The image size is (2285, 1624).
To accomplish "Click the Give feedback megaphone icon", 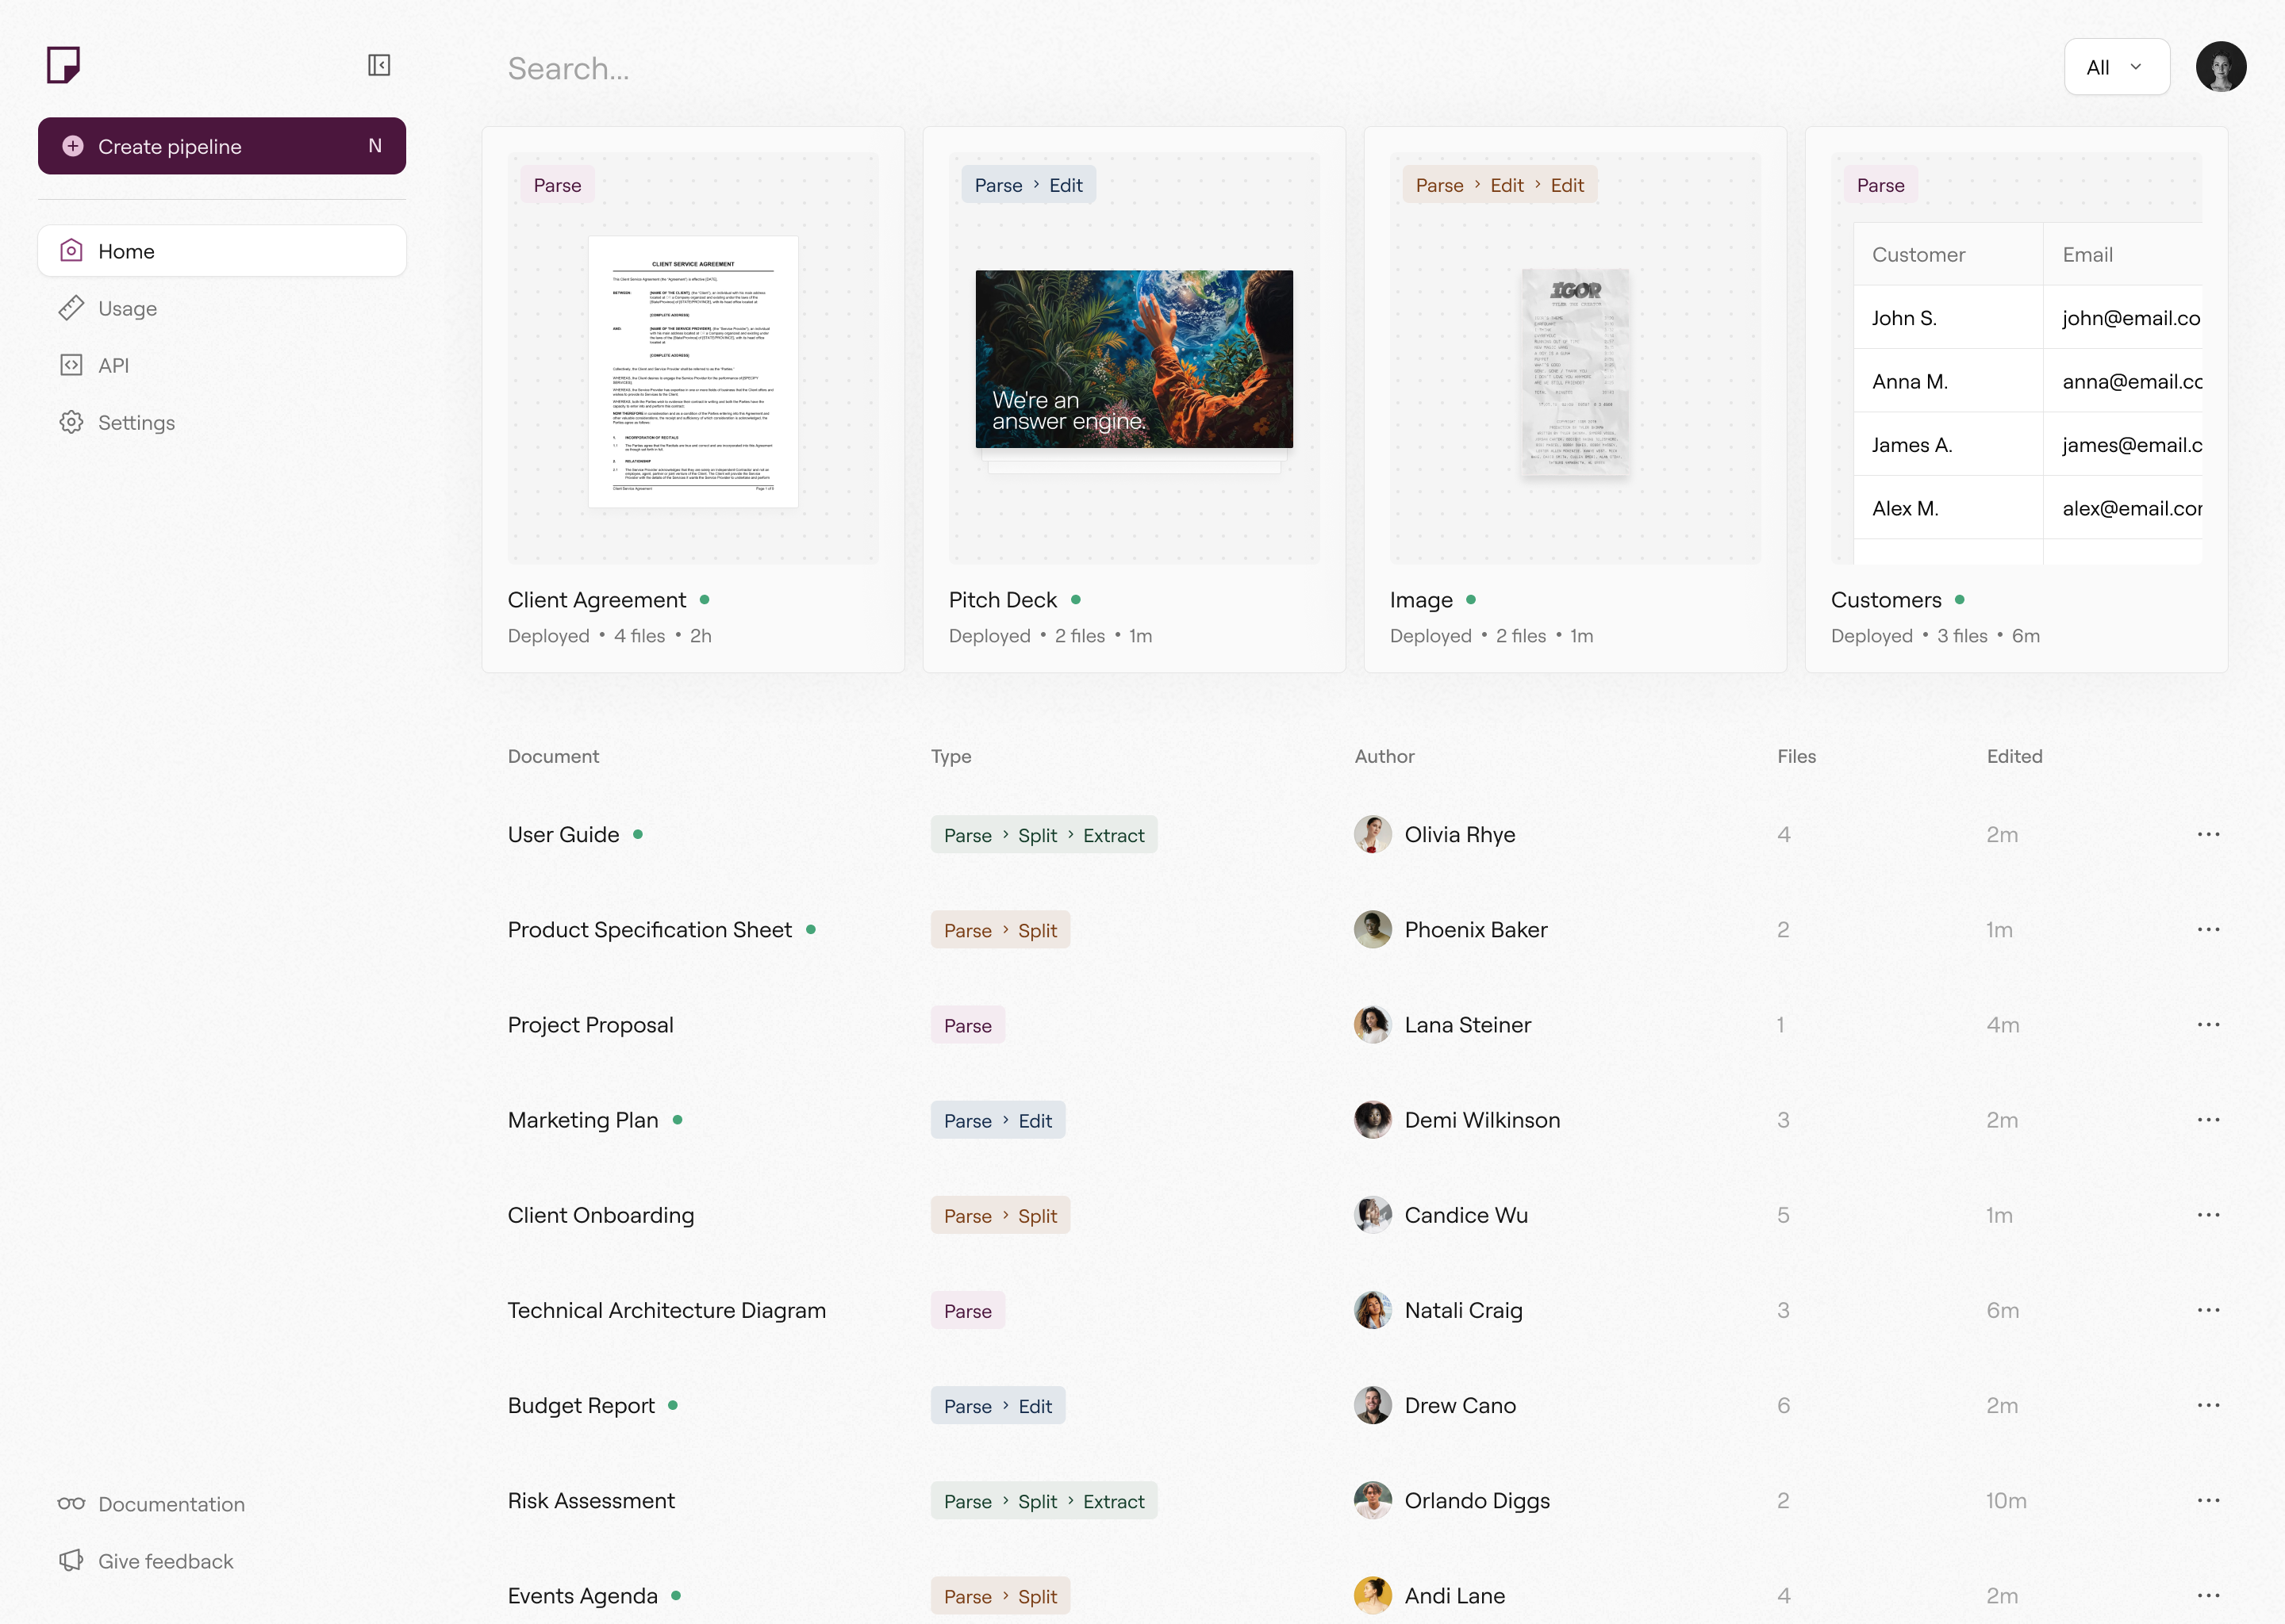I will coord(71,1560).
